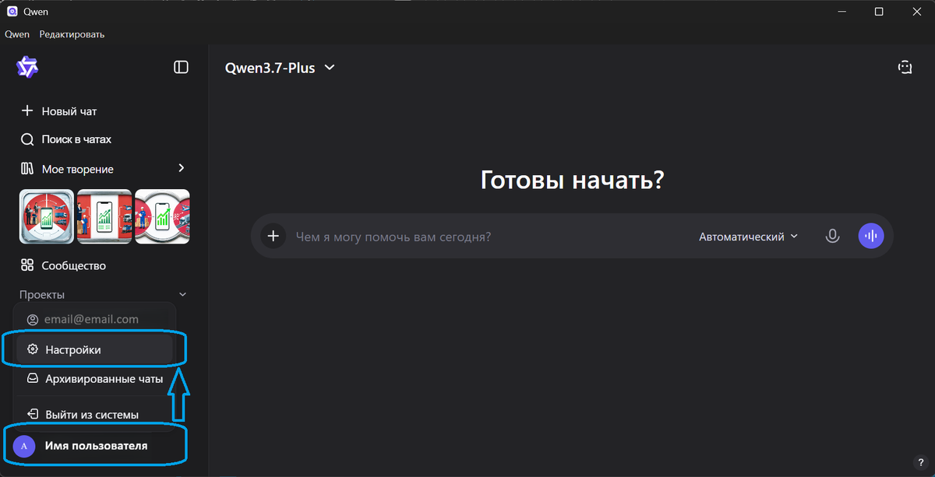This screenshot has width=935, height=477.
Task: Close the Qwen window
Action: coord(916,11)
